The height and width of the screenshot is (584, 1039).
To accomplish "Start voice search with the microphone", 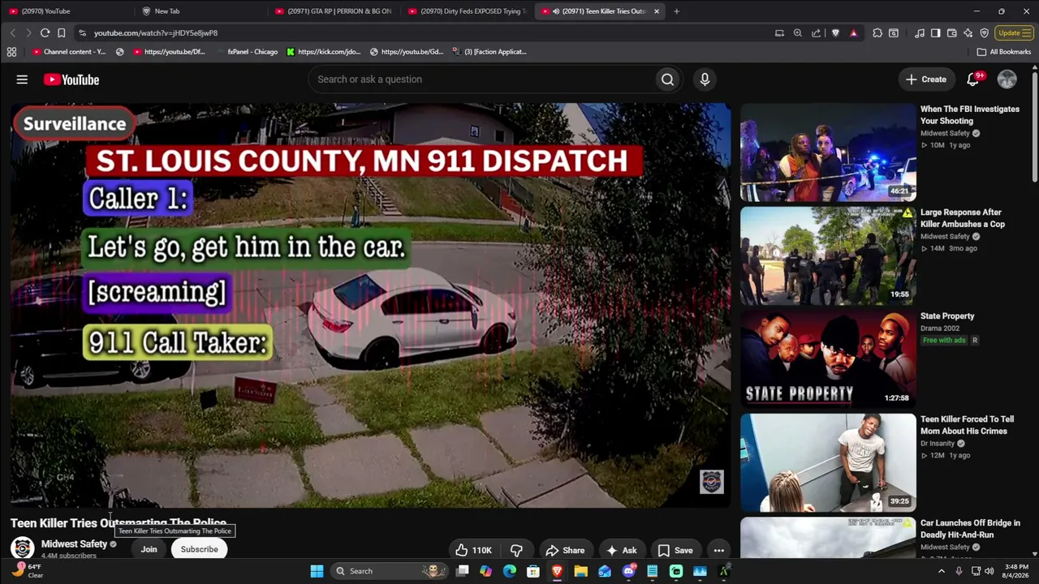I will [705, 79].
